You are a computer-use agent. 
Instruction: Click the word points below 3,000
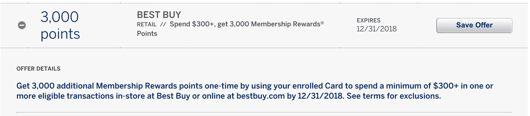pyautogui.click(x=60, y=34)
